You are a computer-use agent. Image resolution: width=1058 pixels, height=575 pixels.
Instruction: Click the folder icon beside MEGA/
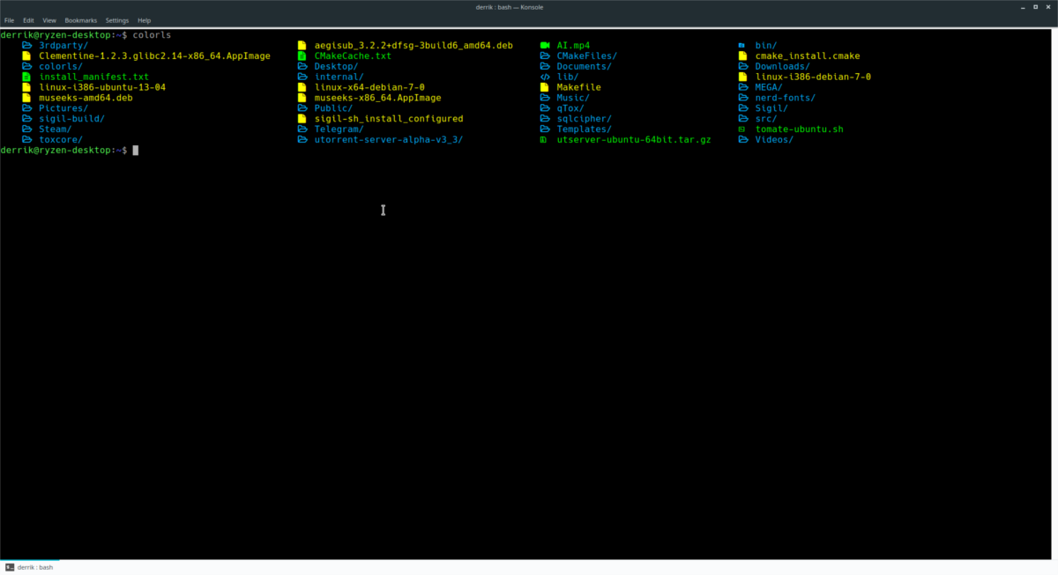pyautogui.click(x=743, y=87)
